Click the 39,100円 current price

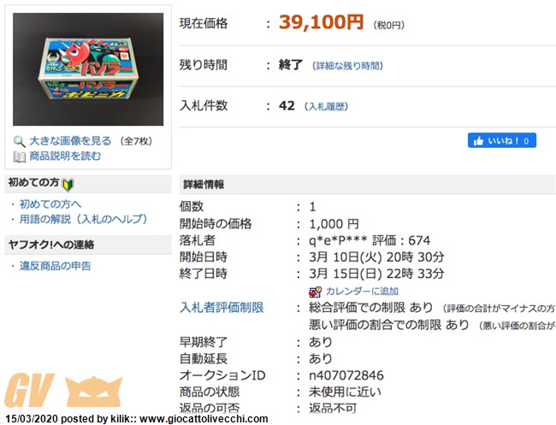pyautogui.click(x=322, y=22)
